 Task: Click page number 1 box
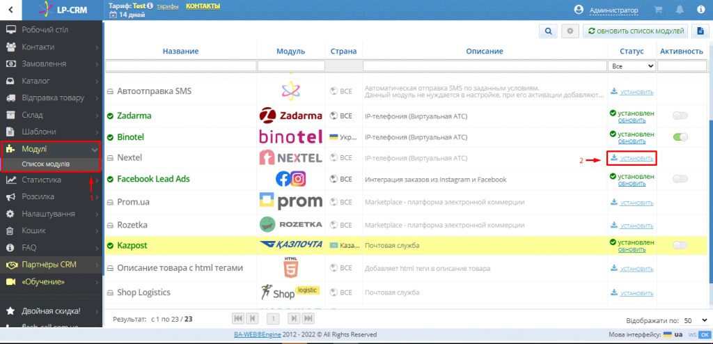(x=273, y=318)
